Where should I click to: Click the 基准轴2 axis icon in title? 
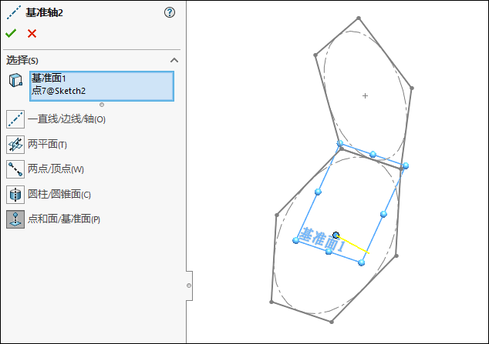(14, 12)
